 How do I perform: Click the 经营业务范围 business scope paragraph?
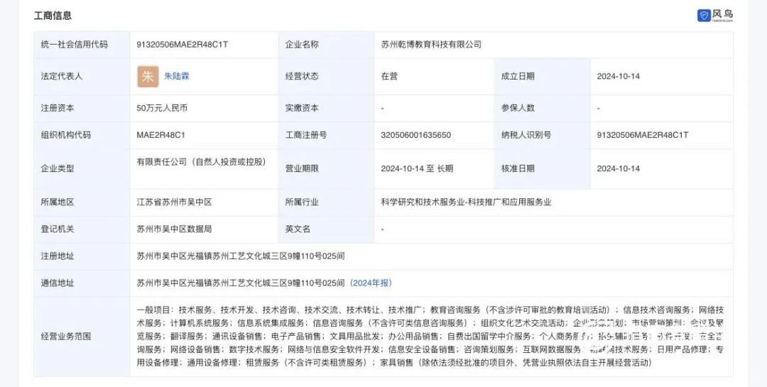[x=430, y=336]
